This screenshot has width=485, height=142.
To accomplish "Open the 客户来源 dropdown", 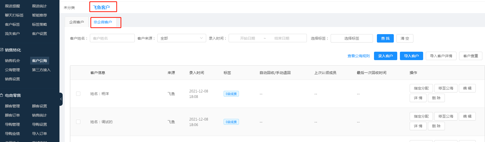I will point(182,38).
